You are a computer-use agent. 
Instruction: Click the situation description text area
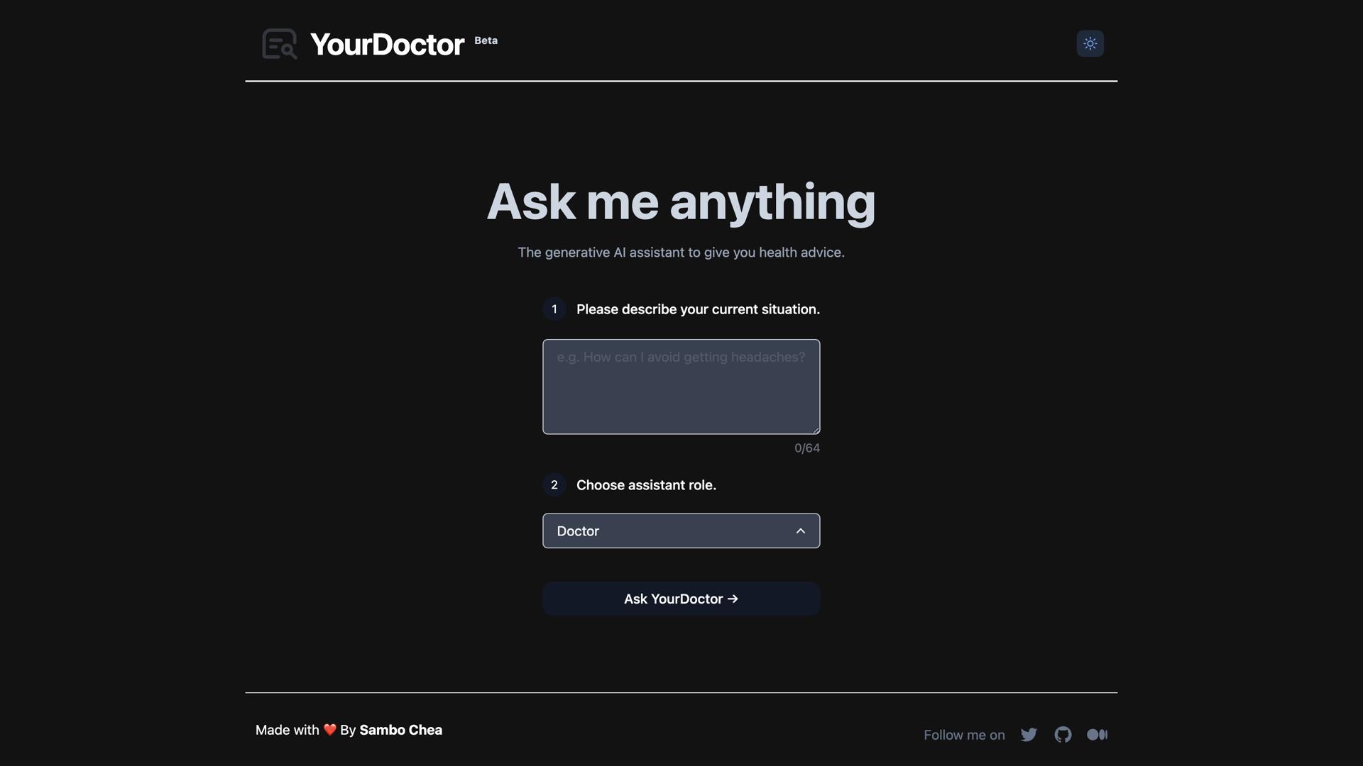tap(681, 387)
